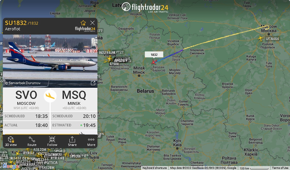Open the Flightradar24 logo at top
290x170 pixels.
coord(145,7)
